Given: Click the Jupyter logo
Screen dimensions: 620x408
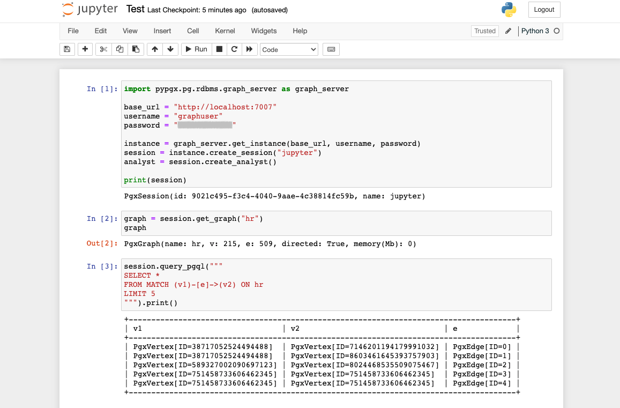Looking at the screenshot, I should coord(90,10).
